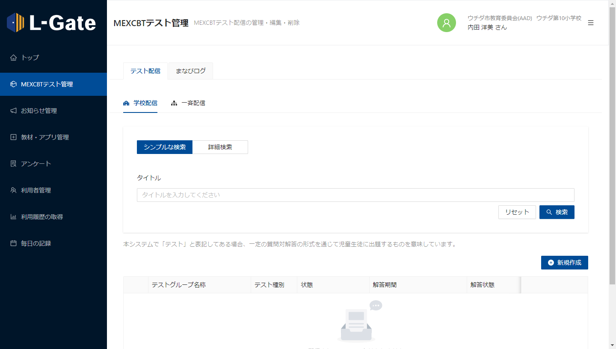The image size is (616, 349).
Task: Click the page vertical scrollbar
Action: click(x=612, y=145)
